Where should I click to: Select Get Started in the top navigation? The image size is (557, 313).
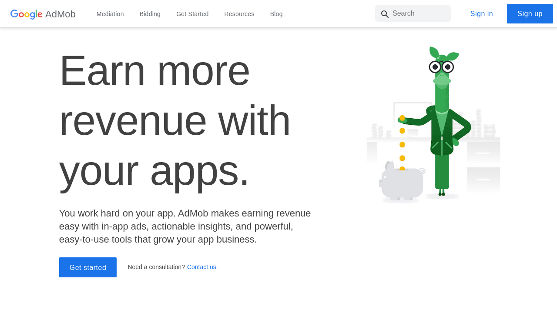coord(192,14)
